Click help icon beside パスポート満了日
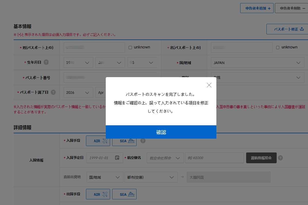The image size is (308, 205). (x=53, y=92)
